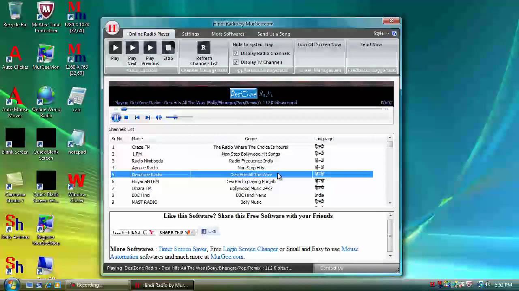
Task: Switch to Online Radio Player tab
Action: click(149, 34)
